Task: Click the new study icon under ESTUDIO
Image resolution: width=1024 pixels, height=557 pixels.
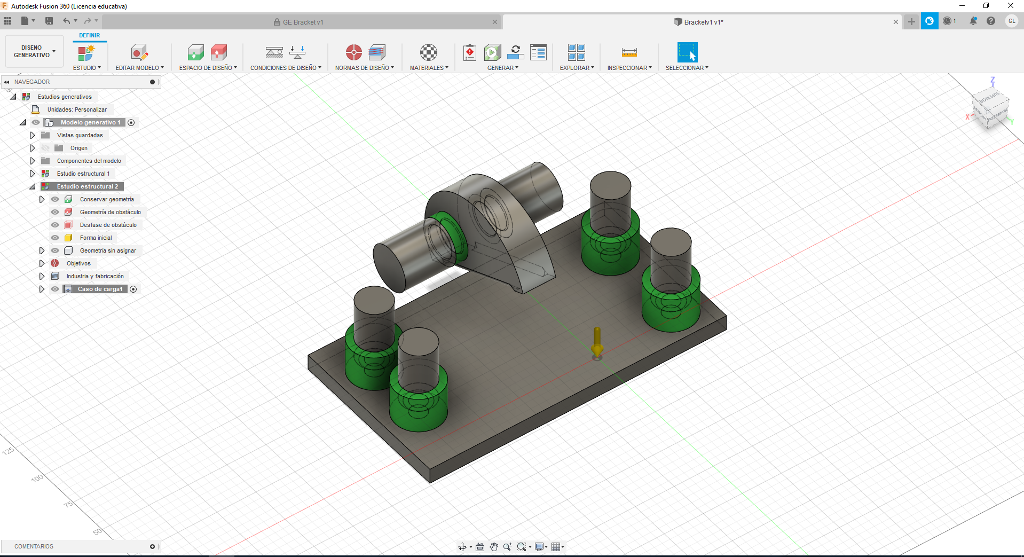Action: pos(86,52)
